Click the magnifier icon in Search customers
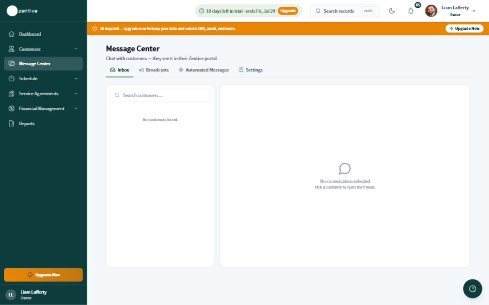The width and height of the screenshot is (489, 305). pos(117,95)
